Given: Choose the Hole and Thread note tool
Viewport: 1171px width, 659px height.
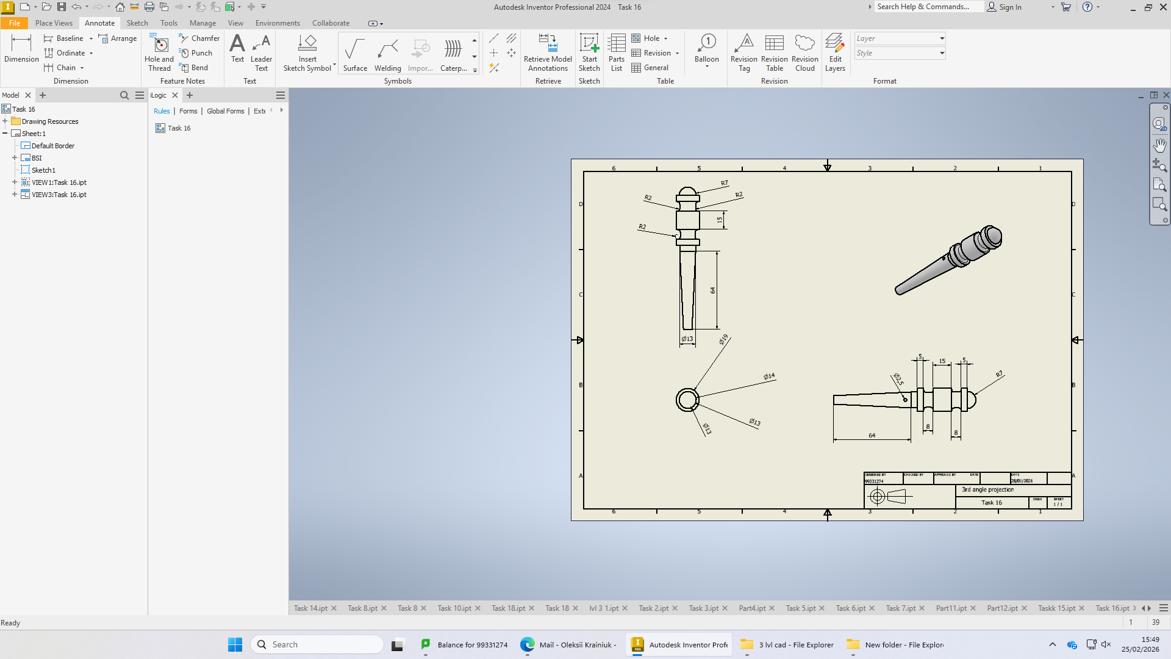Looking at the screenshot, I should (159, 52).
